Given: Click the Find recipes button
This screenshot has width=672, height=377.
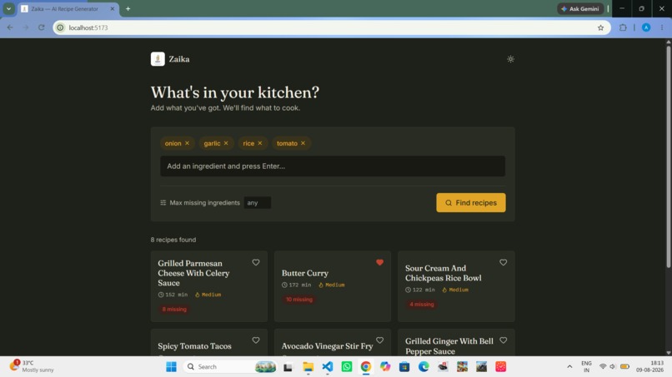Looking at the screenshot, I should 470,203.
